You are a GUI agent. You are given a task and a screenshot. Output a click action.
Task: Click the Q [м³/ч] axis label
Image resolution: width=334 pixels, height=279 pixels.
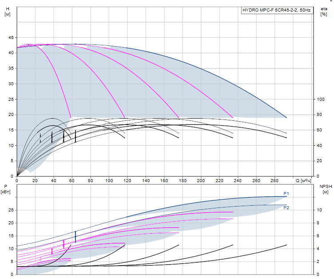303,181
